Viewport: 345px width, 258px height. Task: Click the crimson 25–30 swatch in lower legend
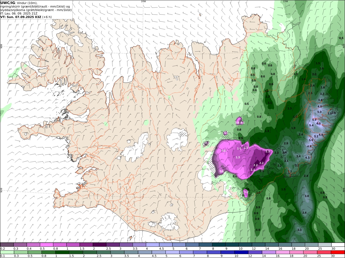pos(324,252)
